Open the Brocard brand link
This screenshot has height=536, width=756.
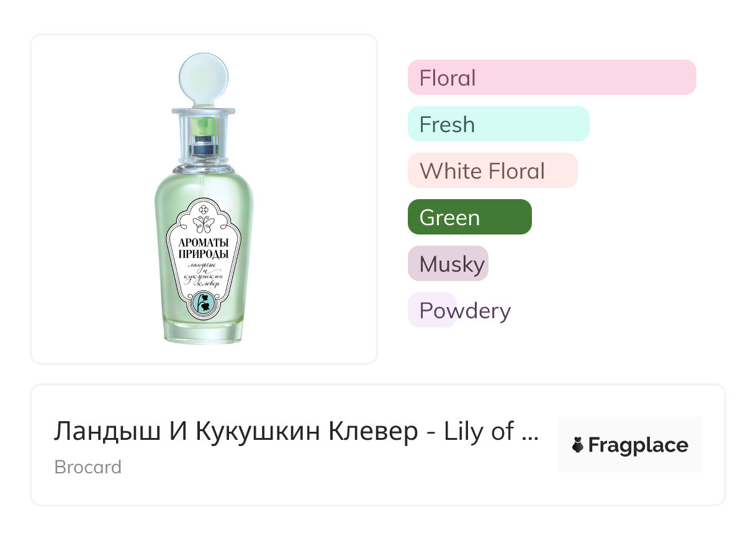click(88, 467)
